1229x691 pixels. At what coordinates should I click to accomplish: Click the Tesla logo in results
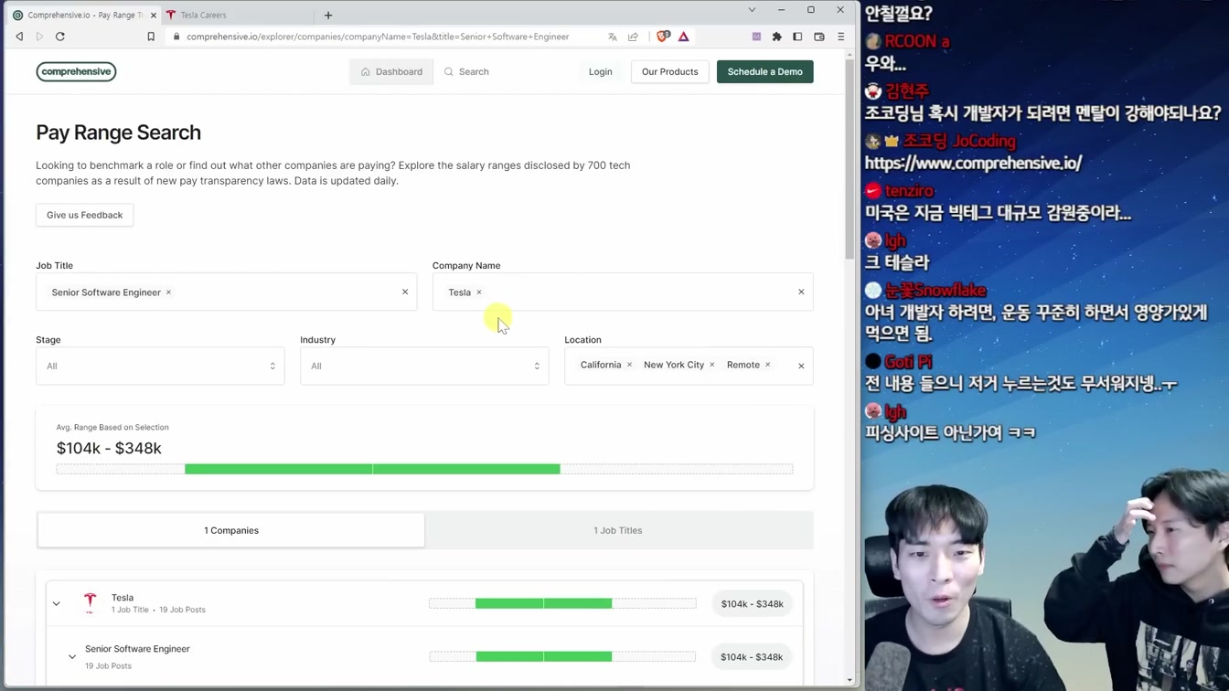90,602
